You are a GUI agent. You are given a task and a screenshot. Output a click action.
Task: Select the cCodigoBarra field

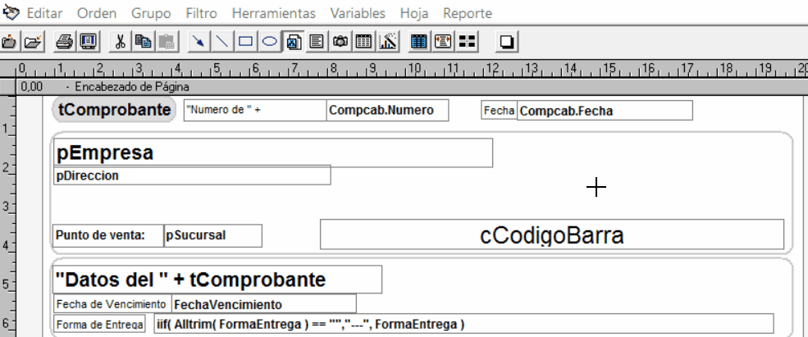(552, 235)
